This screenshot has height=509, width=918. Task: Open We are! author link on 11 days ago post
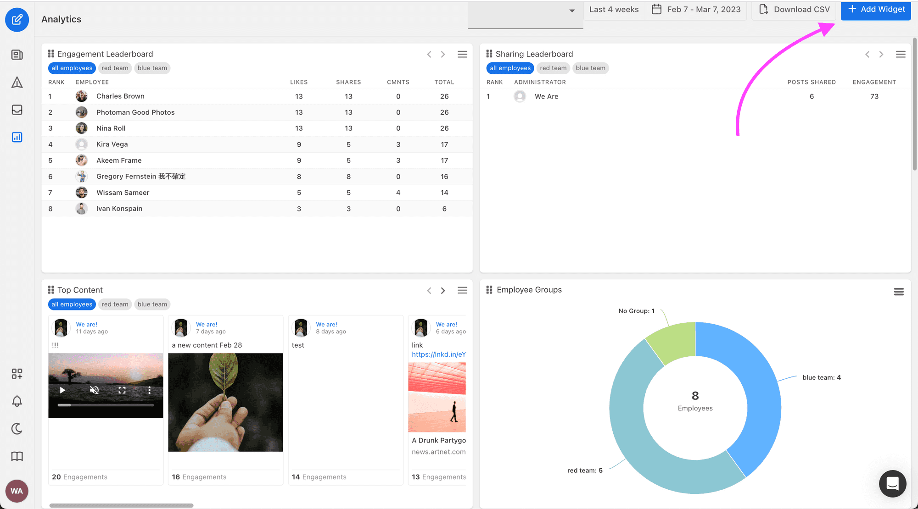coord(87,324)
